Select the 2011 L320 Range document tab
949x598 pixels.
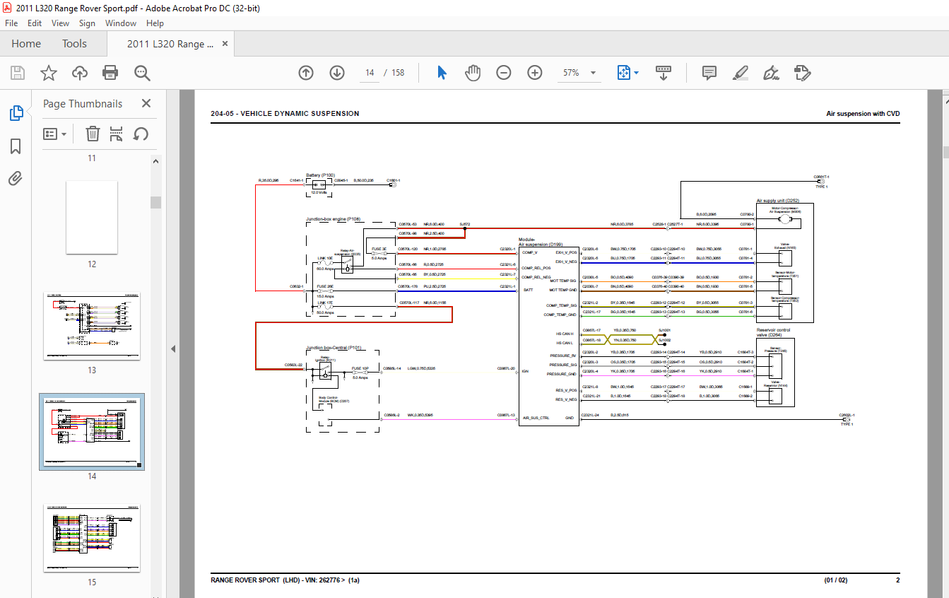tap(170, 44)
